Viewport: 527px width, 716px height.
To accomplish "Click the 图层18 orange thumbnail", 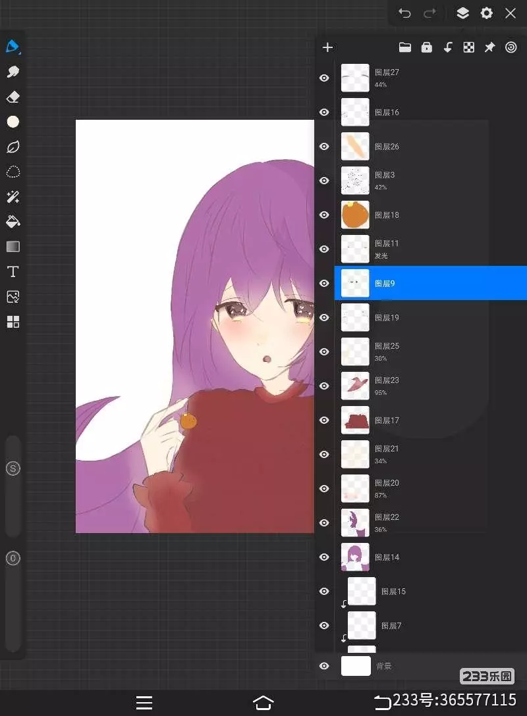I will coord(355,215).
